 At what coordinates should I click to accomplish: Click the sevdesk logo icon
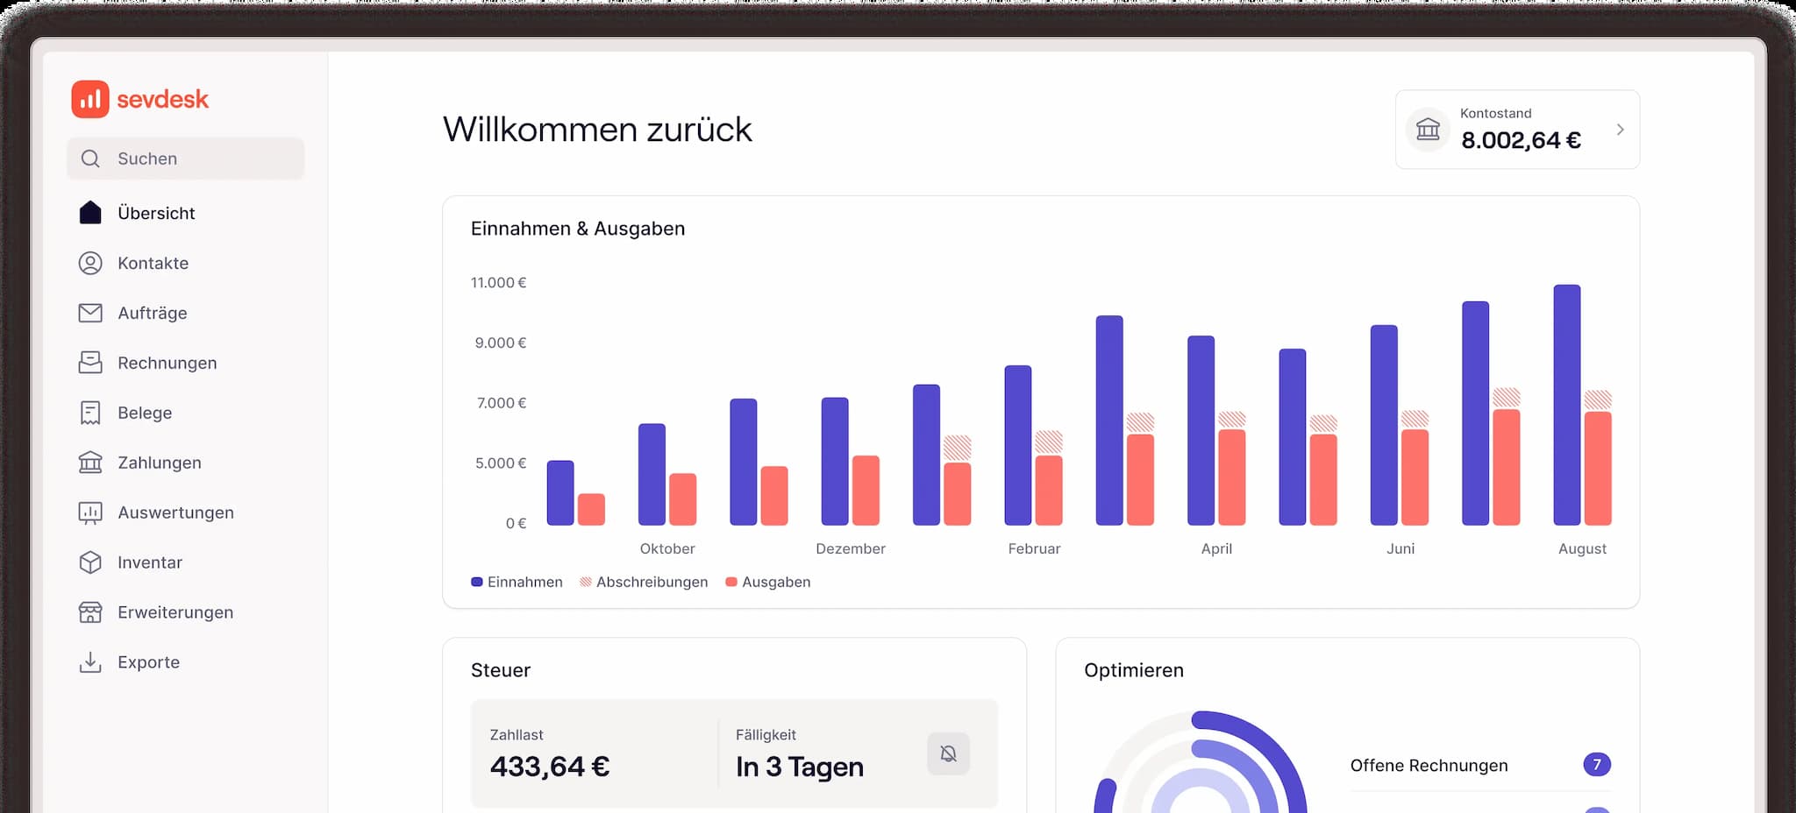click(90, 99)
